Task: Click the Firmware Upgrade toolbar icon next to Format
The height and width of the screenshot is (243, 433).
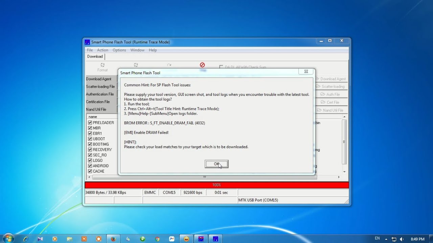Action: click(136, 65)
